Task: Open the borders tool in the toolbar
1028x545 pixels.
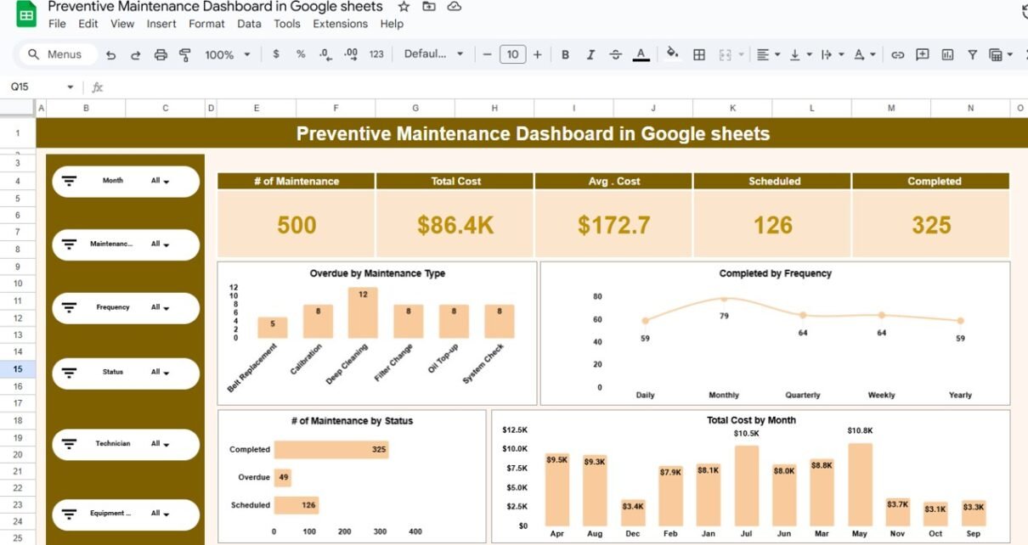Action: pyautogui.click(x=699, y=54)
